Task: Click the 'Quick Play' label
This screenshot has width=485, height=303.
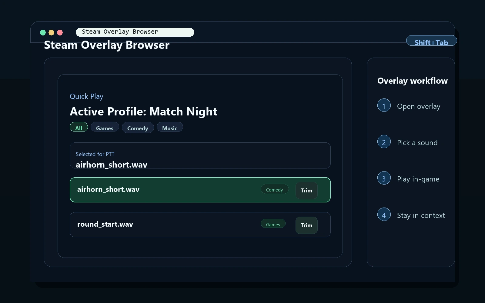Action: (x=86, y=96)
